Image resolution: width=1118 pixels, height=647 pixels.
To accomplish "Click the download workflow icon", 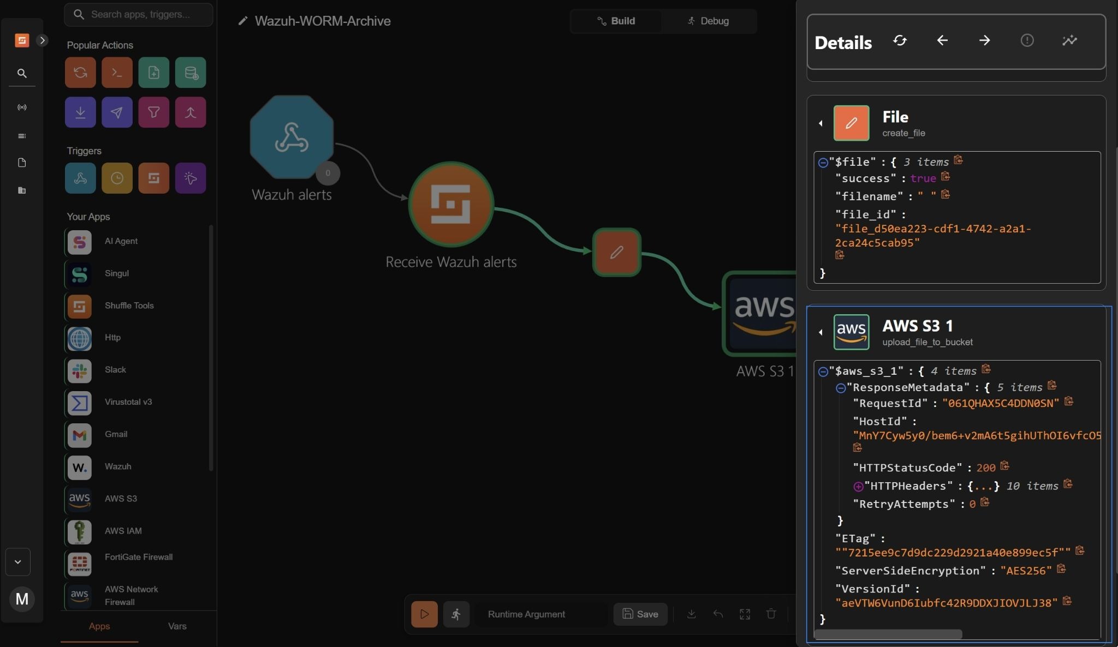I will coord(691,614).
